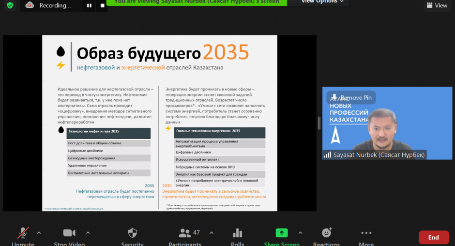This screenshot has width=455, height=246.
Task: Expand share options arrow beside Share Screen
Action: point(300,232)
